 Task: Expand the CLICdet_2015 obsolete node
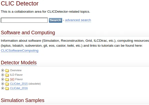pos(2,84)
